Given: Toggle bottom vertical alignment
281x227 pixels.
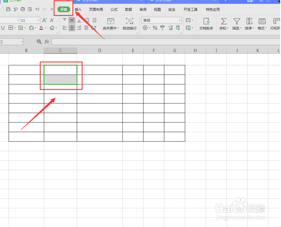Looking at the screenshot, I should [79, 20].
